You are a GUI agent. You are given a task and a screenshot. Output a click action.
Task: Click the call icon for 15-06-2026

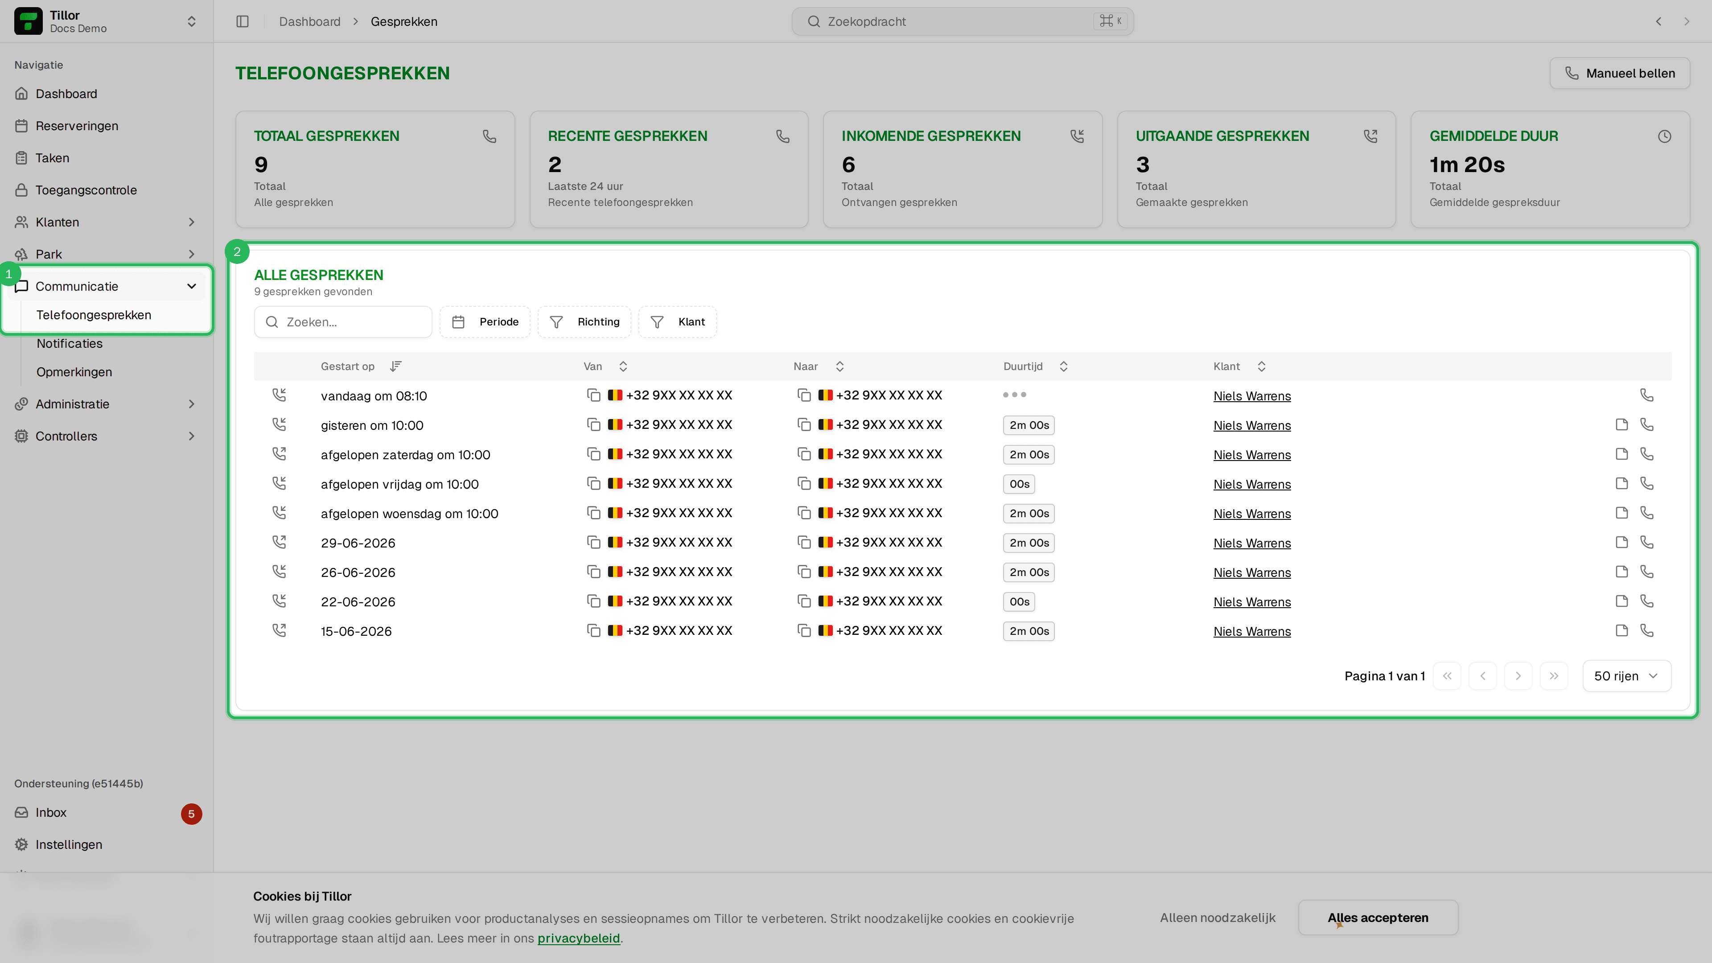(1646, 631)
